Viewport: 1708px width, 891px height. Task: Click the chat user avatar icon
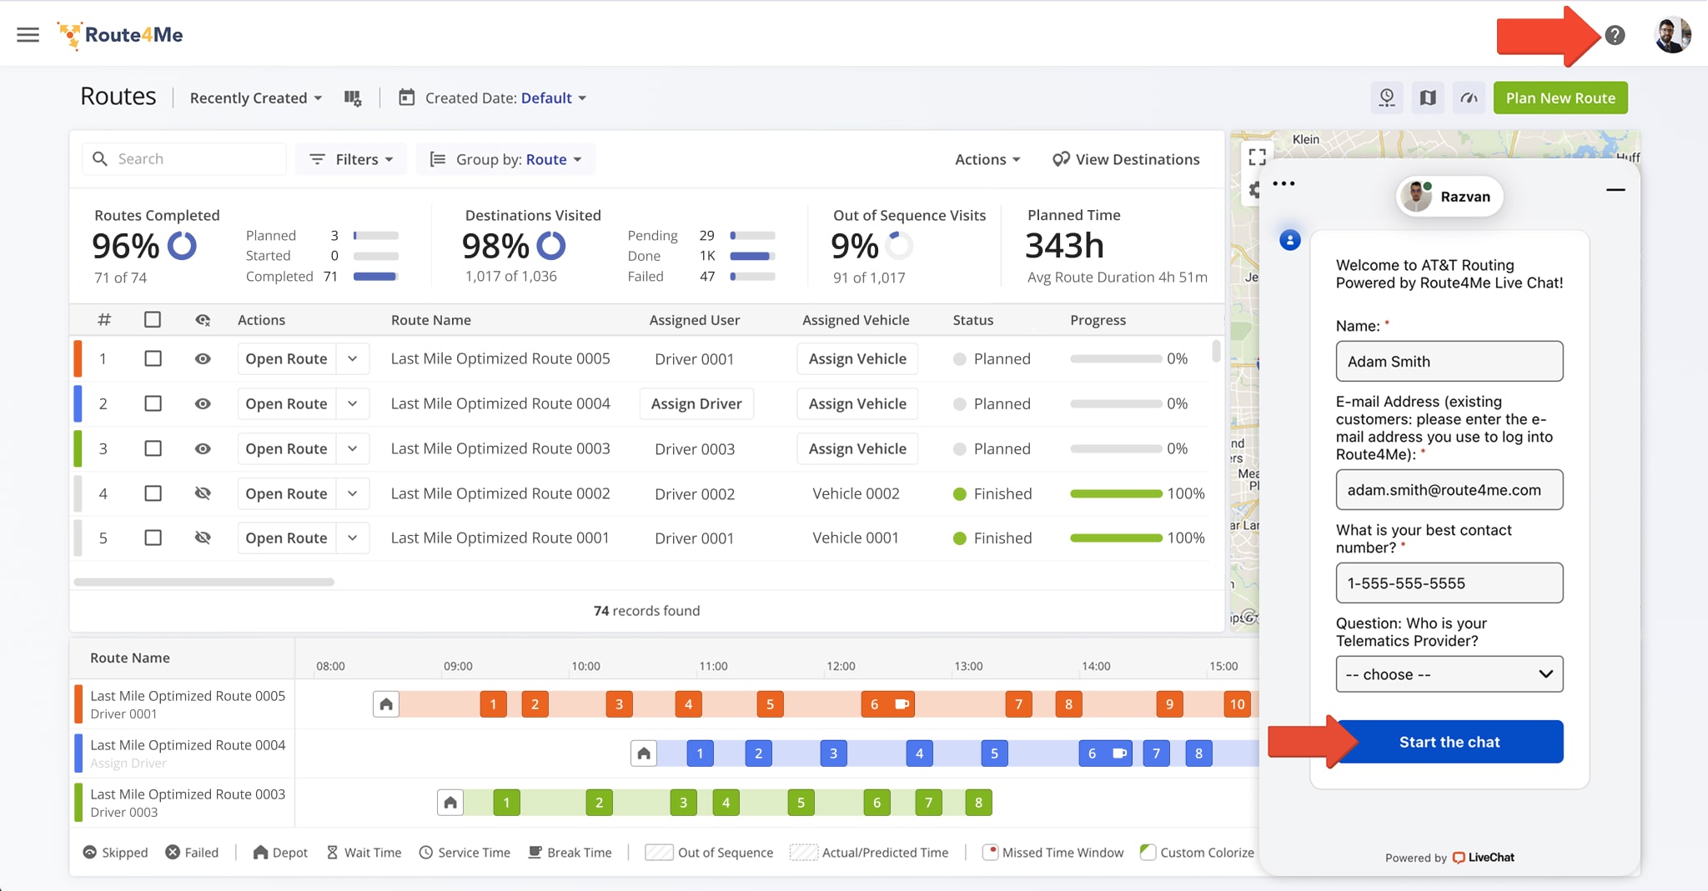click(x=1289, y=241)
